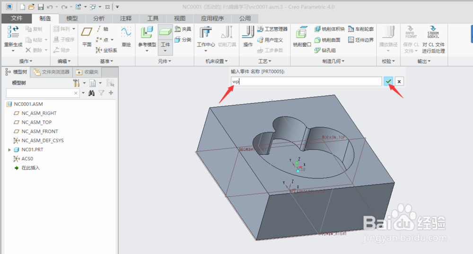Save via the floppy disk icon
Viewport: 473px width, 254px height.
pyautogui.click(x=41, y=7)
